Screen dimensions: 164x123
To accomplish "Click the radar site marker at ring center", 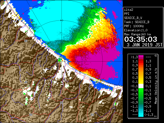I will pyautogui.click(x=63, y=60).
